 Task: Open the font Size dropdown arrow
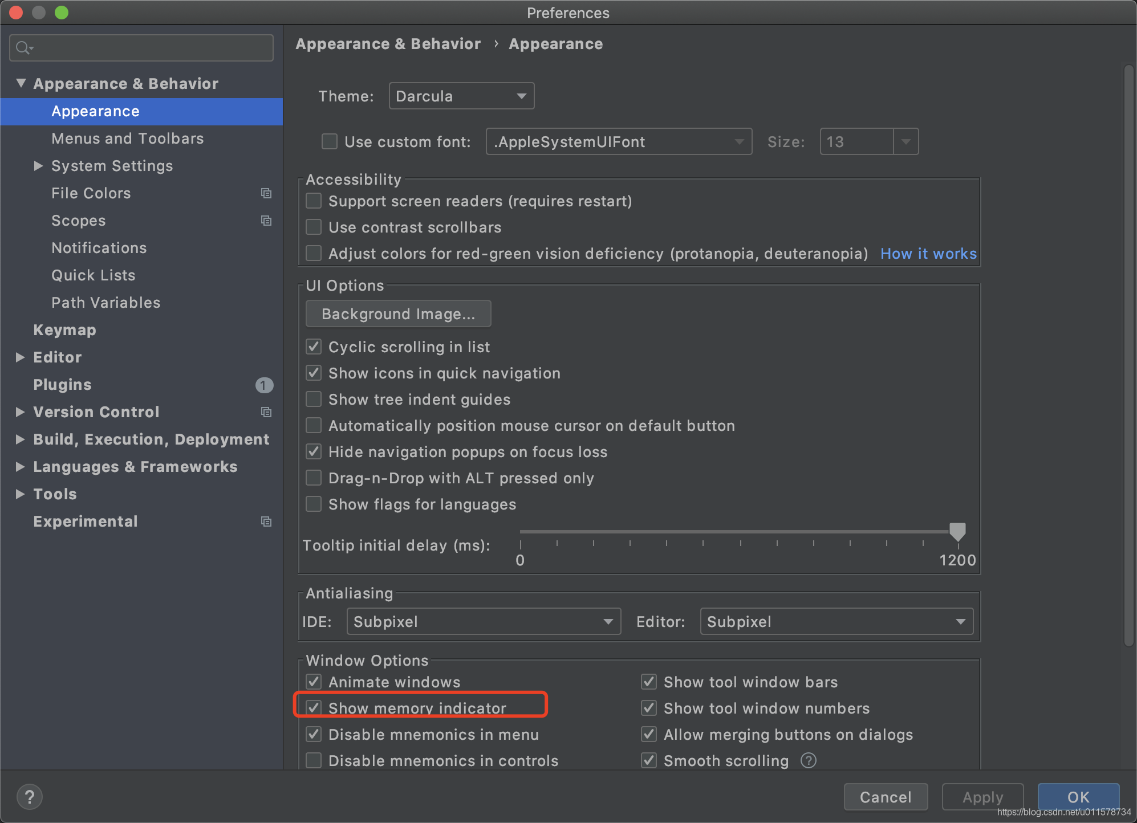coord(906,141)
